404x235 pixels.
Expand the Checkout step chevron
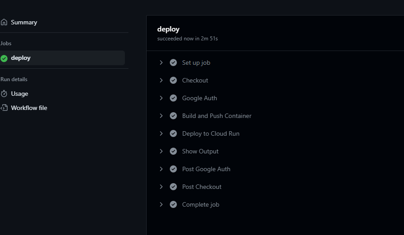point(161,80)
